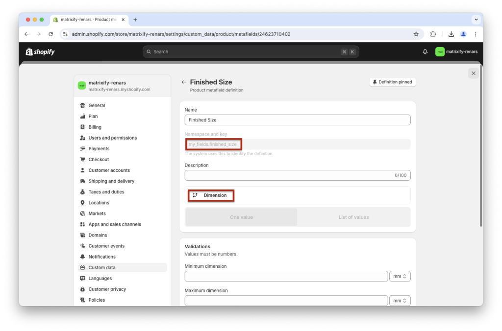502x331 pixels.
Task: Select the One value option
Action: pos(241,217)
